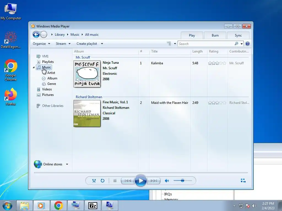The height and width of the screenshot is (211, 282).
Task: Switch to Now Playing view
Action: click(x=243, y=181)
